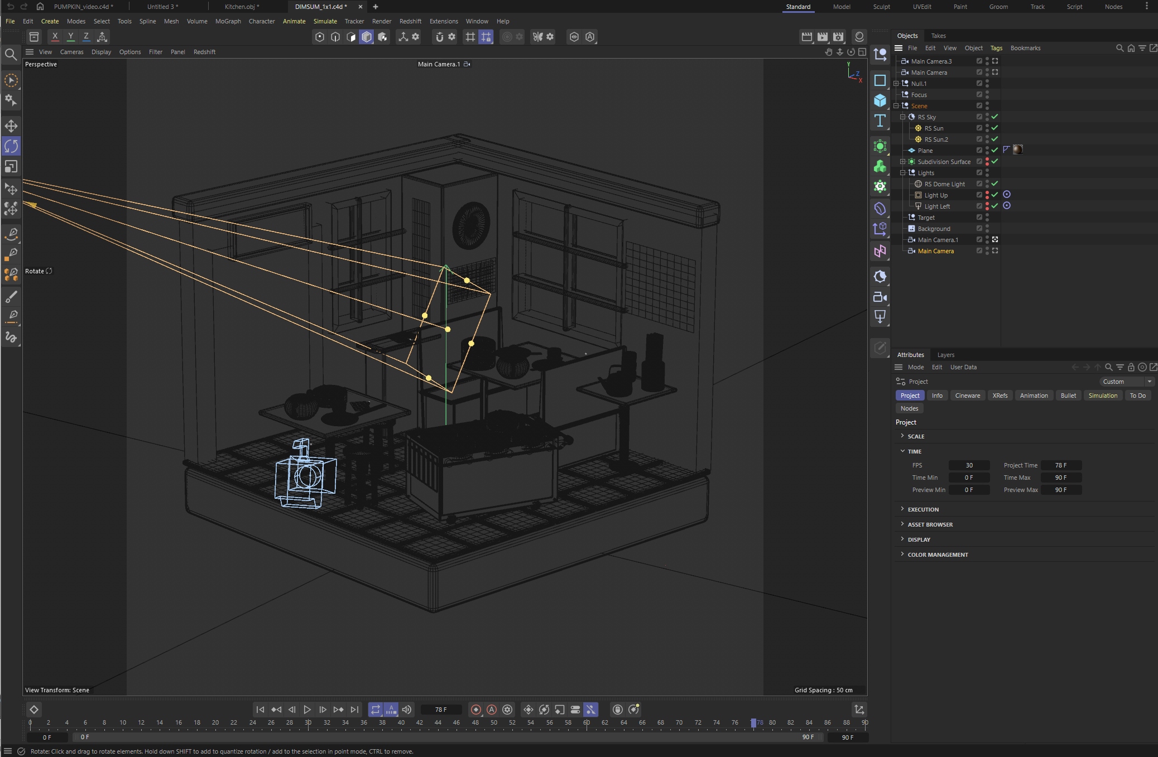Image resolution: width=1158 pixels, height=757 pixels.
Task: Add a Camera object from palette
Action: click(x=880, y=297)
